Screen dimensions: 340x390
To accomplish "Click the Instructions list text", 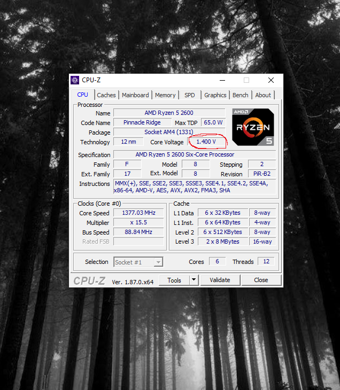I will 195,187.
